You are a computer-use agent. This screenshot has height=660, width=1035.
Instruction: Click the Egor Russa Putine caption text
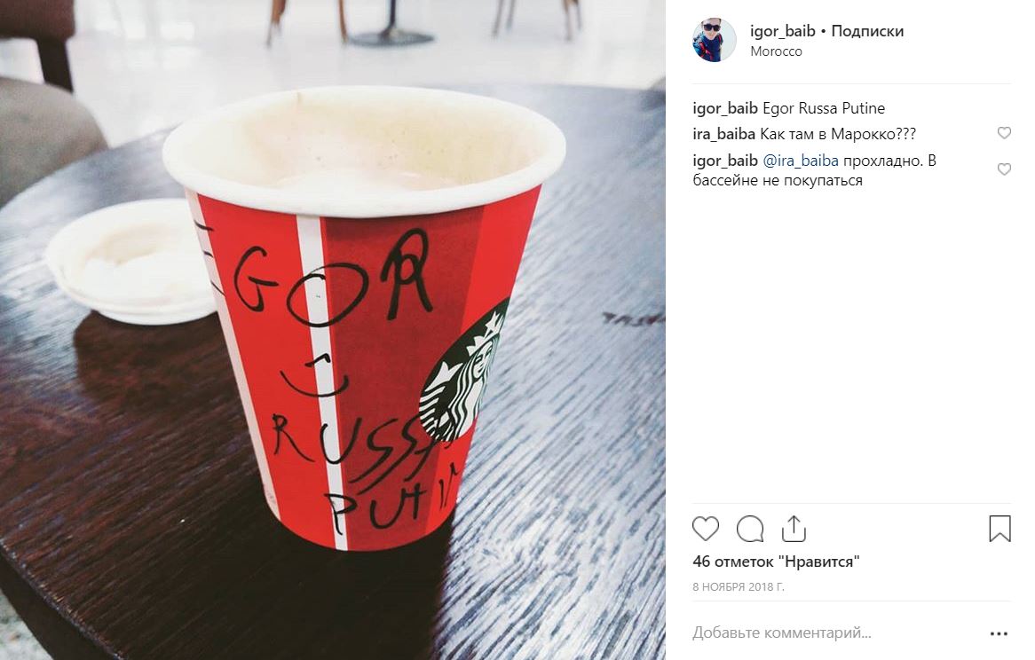pos(824,108)
